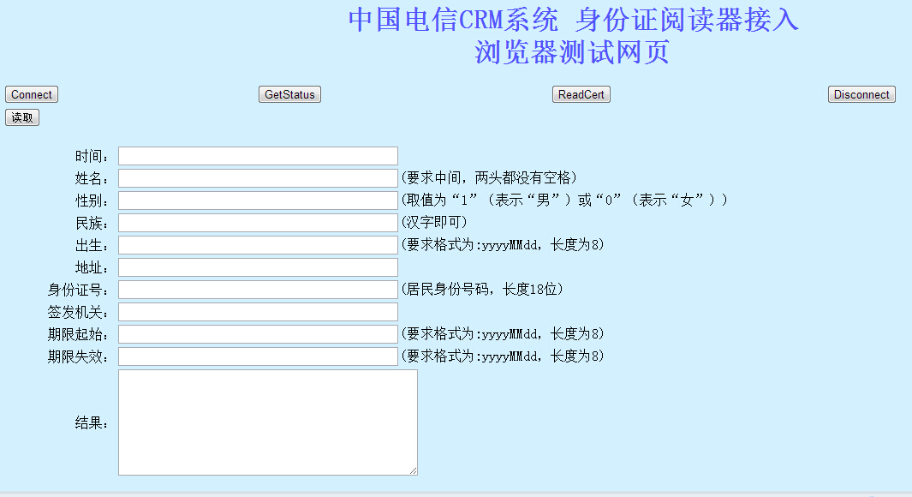Viewport: 912px width, 497px height.
Task: Click the ReadCert button
Action: click(581, 94)
